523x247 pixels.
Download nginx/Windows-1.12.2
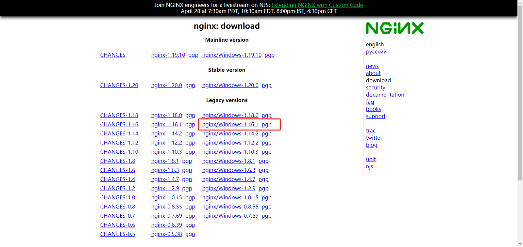tap(230, 143)
